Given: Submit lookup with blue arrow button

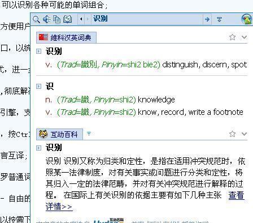Looking at the screenshot, I should point(207,19).
